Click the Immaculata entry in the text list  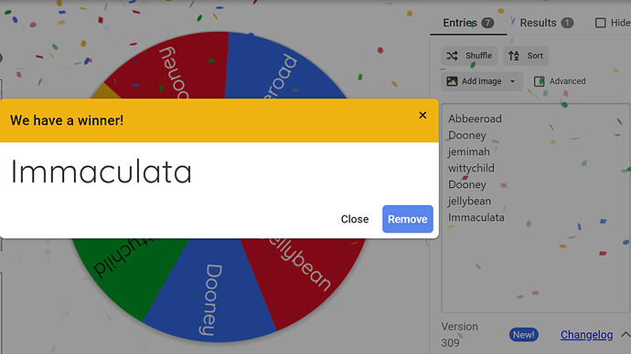pyautogui.click(x=476, y=217)
